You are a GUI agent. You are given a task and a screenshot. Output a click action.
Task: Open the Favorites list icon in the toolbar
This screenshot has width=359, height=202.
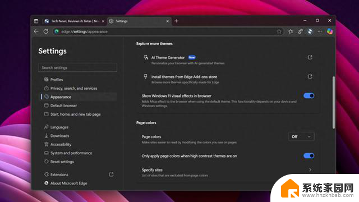click(291, 31)
